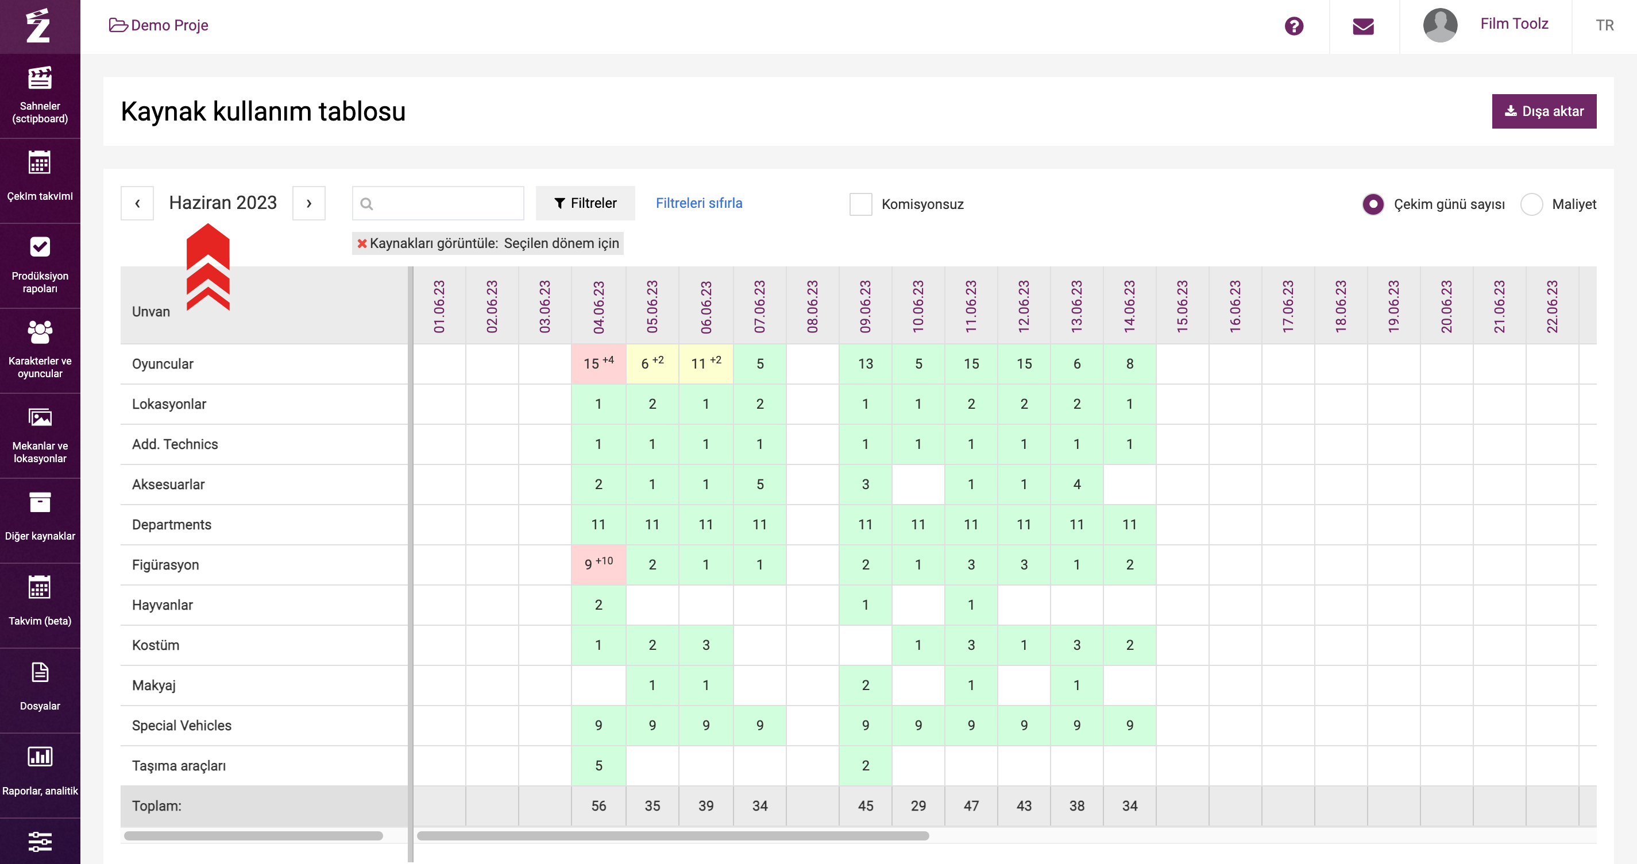Open the messages envelope icon
This screenshot has width=1637, height=864.
point(1363,26)
